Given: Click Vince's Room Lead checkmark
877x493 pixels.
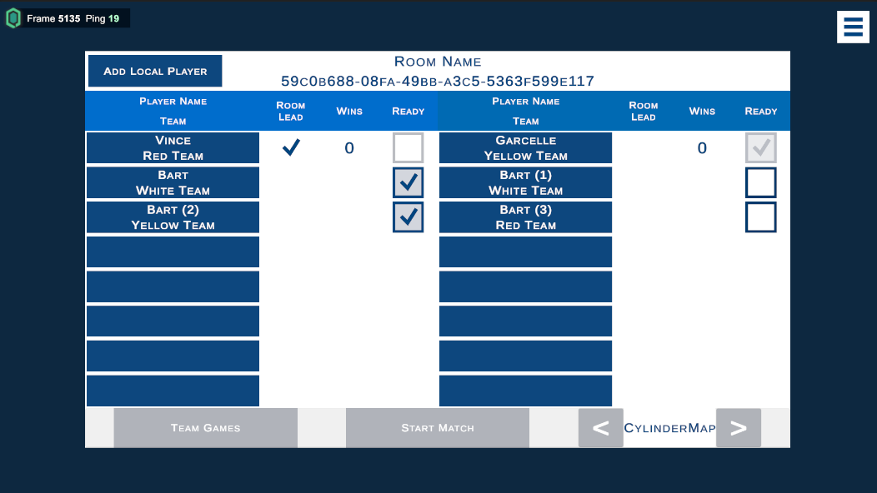Looking at the screenshot, I should click(x=291, y=148).
